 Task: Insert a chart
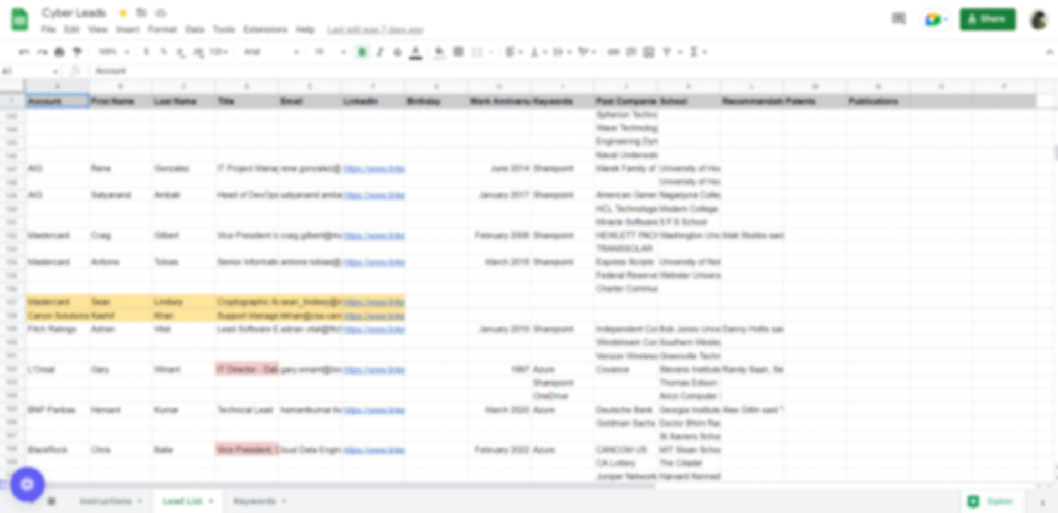click(x=649, y=52)
